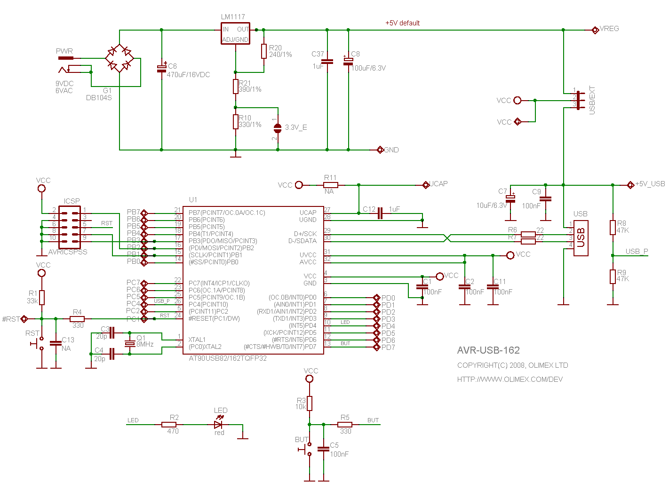Select the 3.3V_E solder jumper
The image size is (669, 490).
(278, 127)
